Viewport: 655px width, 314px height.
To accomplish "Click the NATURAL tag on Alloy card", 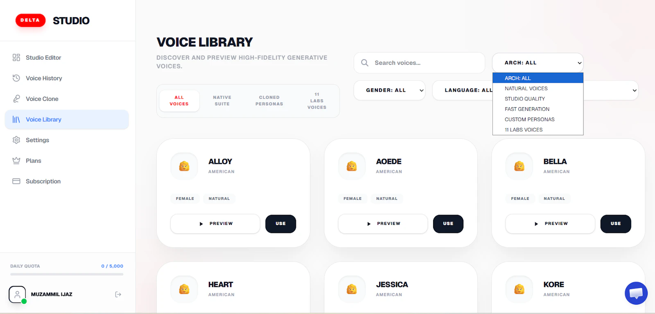I will [219, 199].
